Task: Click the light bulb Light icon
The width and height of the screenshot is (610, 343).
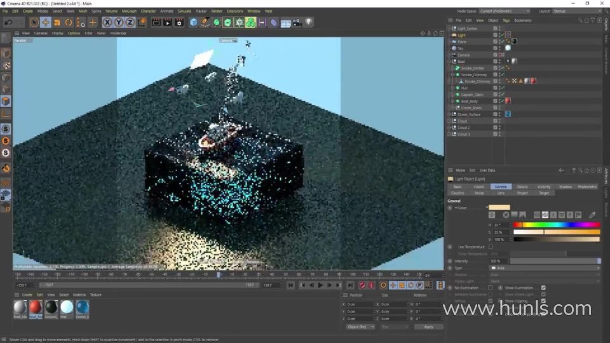Action: click(309, 22)
